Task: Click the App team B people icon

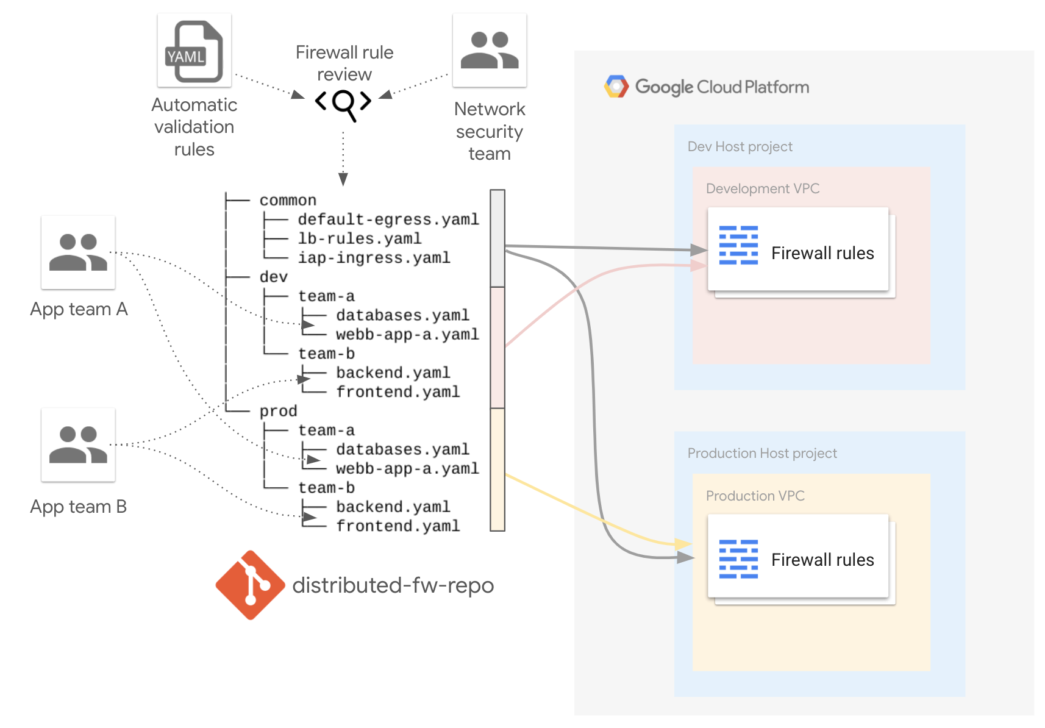Action: tap(78, 444)
